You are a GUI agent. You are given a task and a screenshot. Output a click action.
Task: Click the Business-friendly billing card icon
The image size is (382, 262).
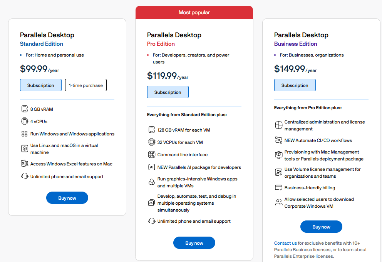[278, 187]
